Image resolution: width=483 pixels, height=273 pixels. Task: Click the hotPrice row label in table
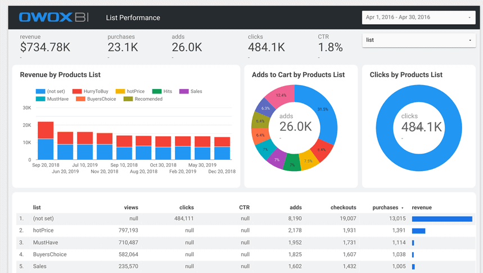[x=43, y=230]
